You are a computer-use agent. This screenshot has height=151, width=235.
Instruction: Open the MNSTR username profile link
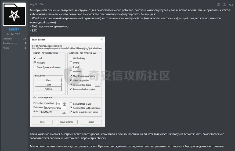(x=14, y=29)
